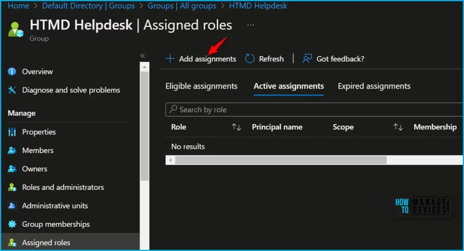The height and width of the screenshot is (251, 464).
Task: Open Group memberships
Action: (x=56, y=224)
